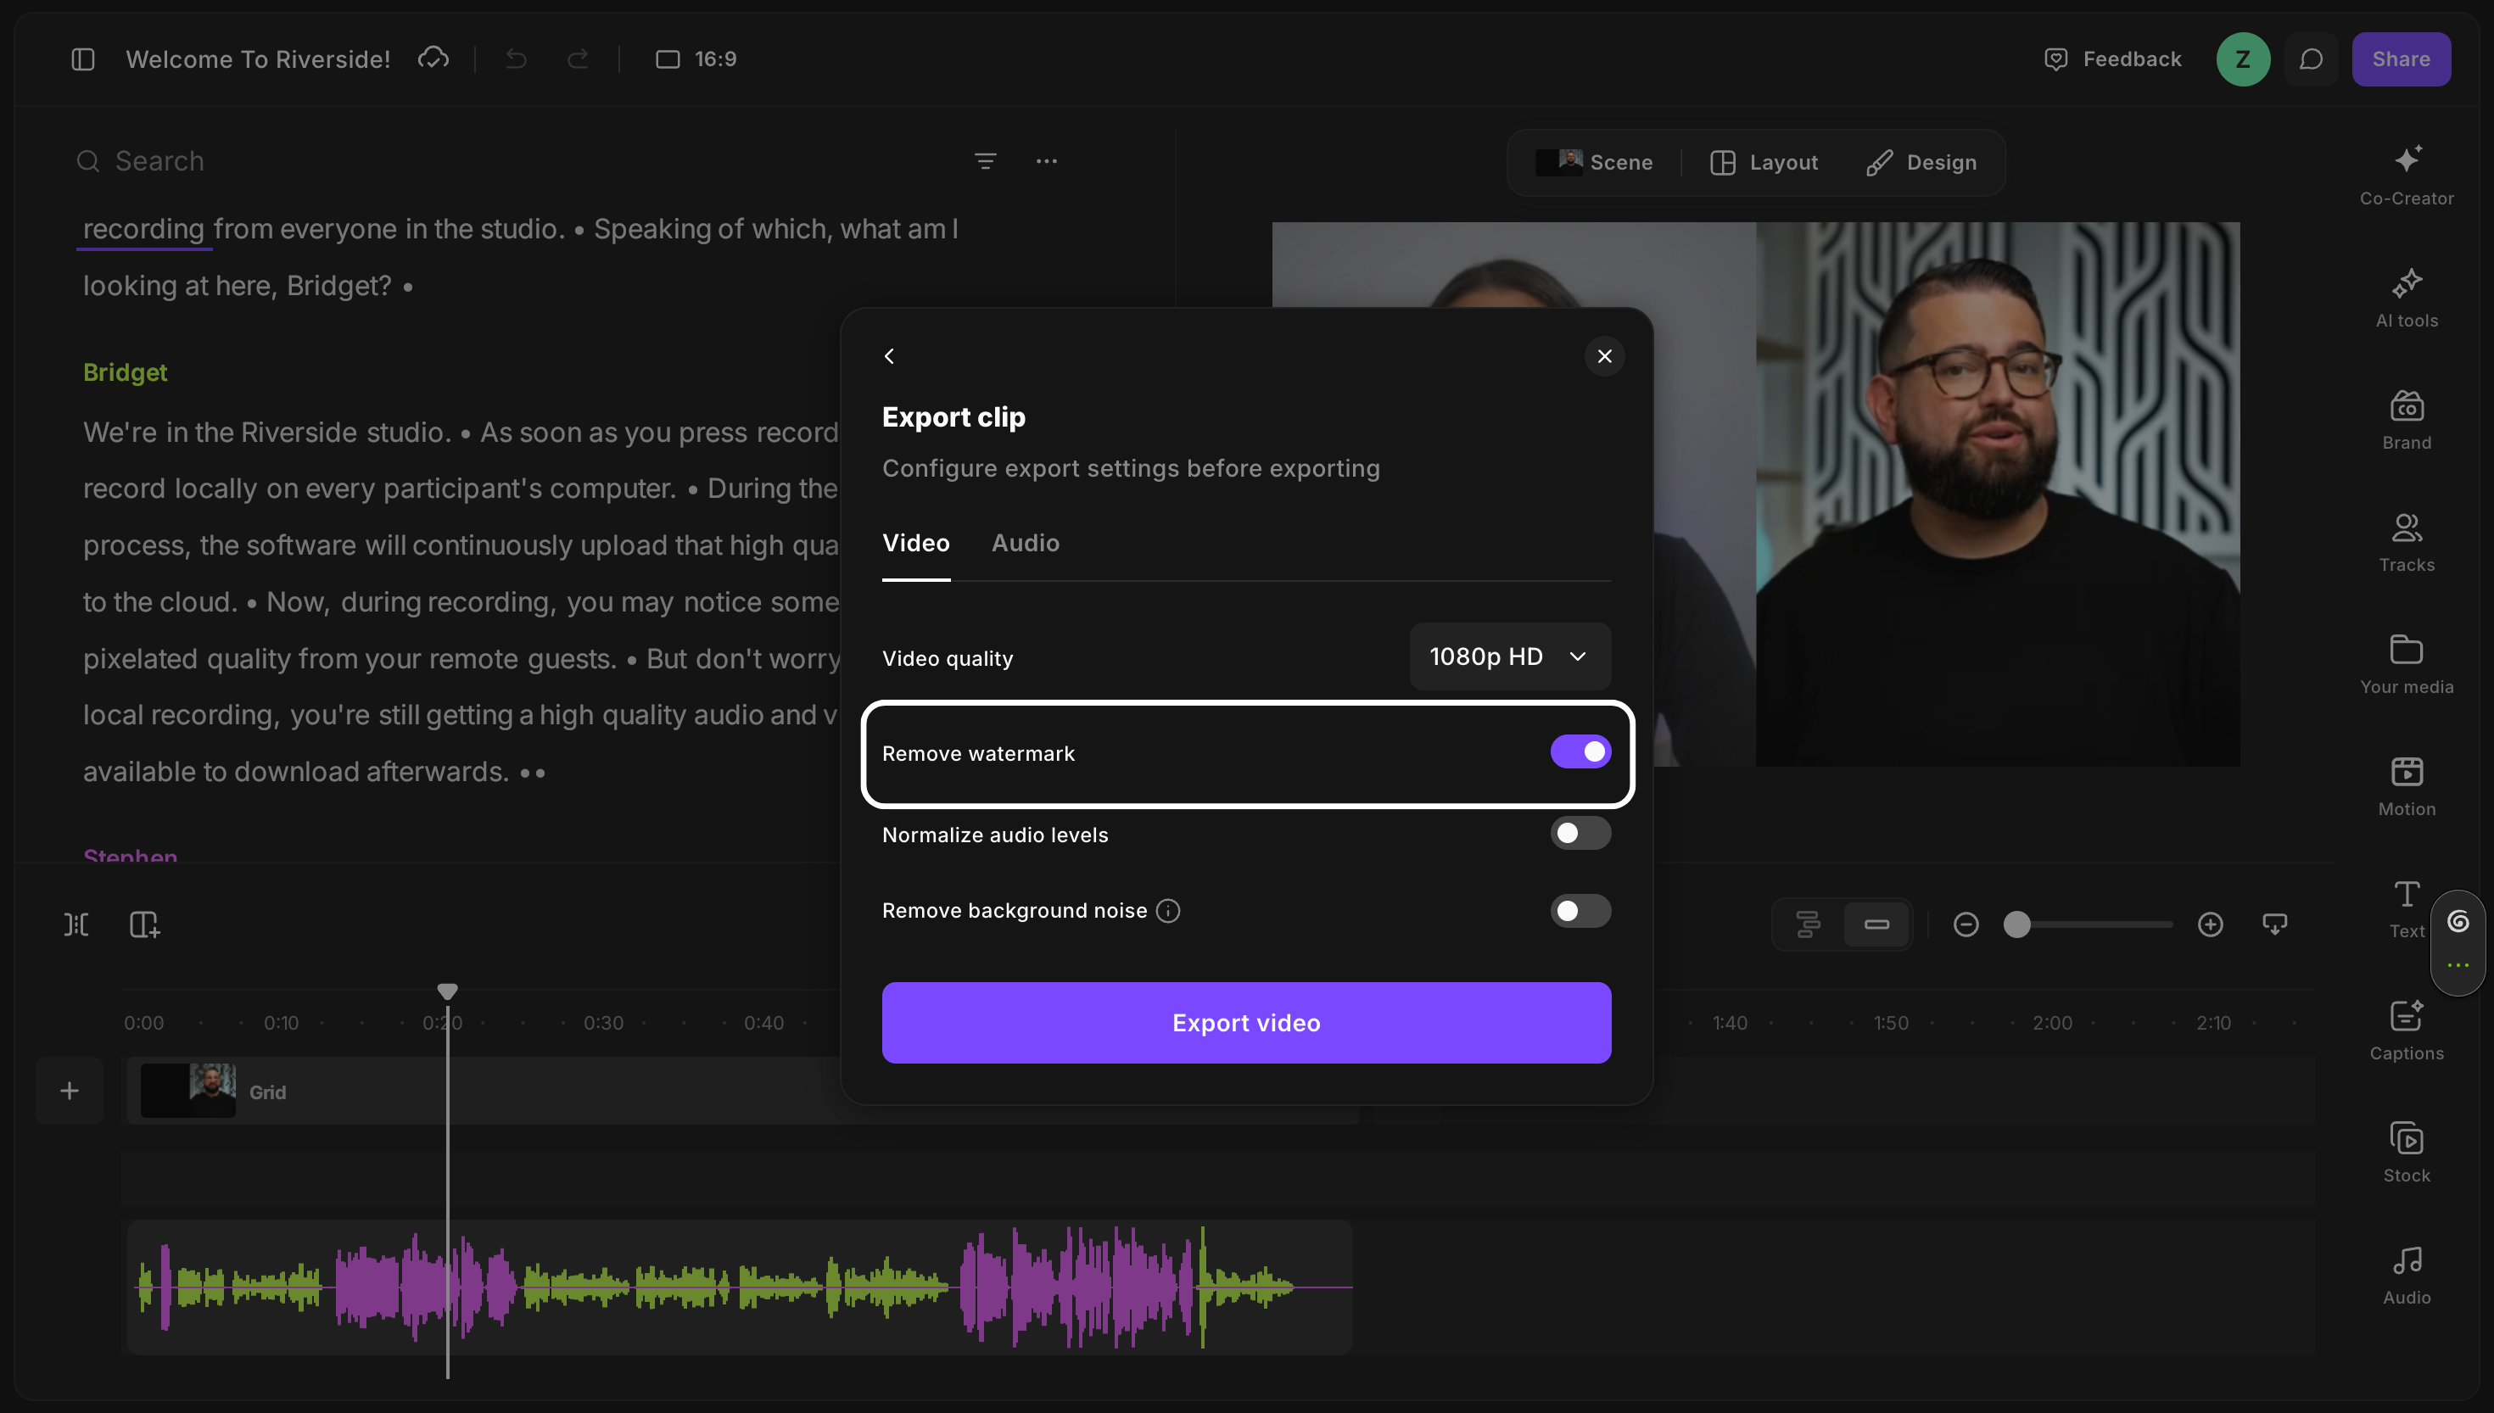Select the Audio export tab
This screenshot has width=2494, height=1413.
(x=1025, y=544)
